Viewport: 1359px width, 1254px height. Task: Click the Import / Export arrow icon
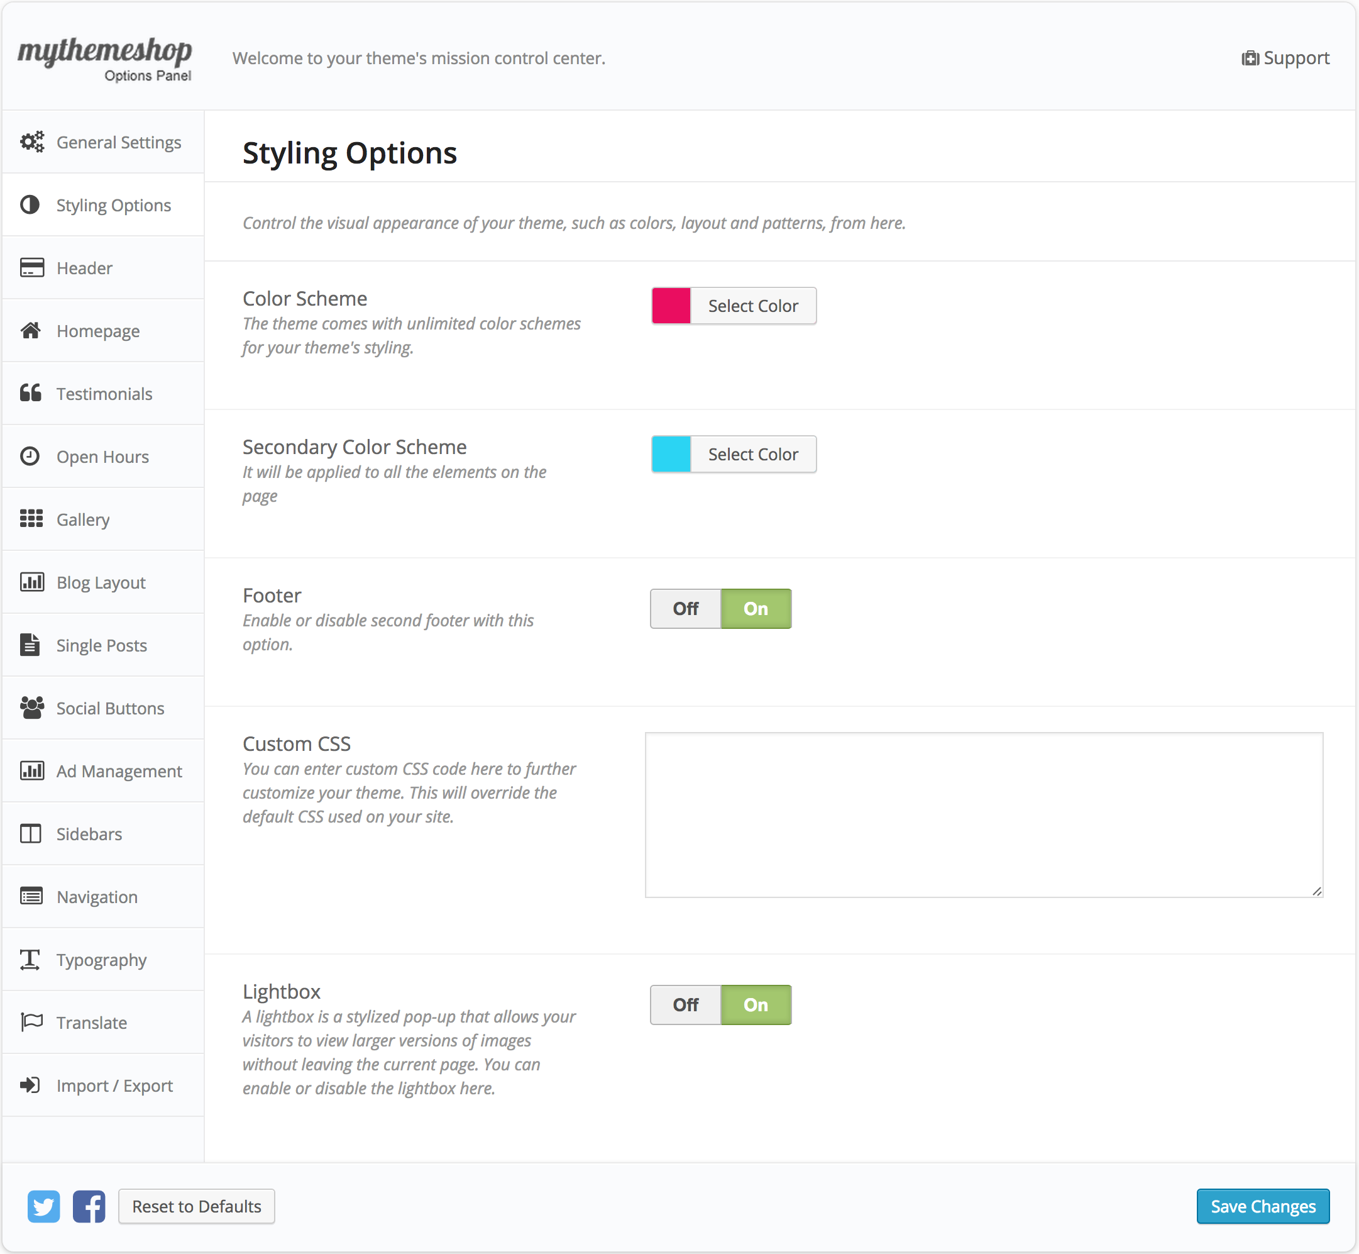click(31, 1085)
